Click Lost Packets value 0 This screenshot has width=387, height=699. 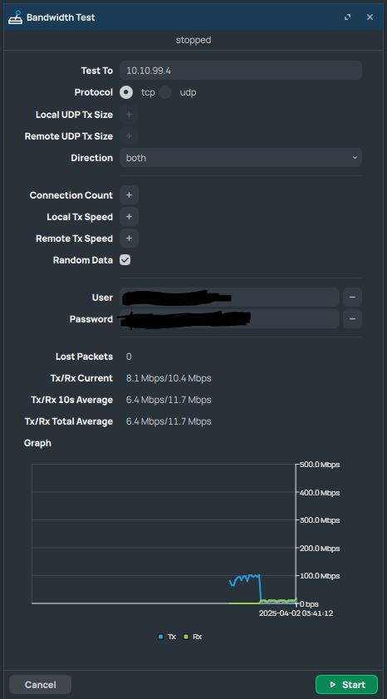pyautogui.click(x=129, y=357)
